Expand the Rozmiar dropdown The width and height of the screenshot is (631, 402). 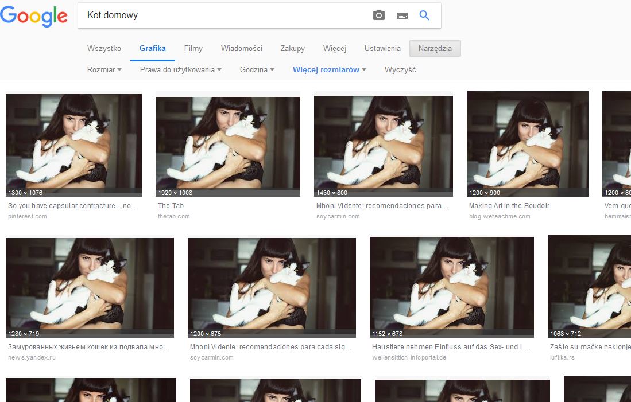tap(104, 69)
